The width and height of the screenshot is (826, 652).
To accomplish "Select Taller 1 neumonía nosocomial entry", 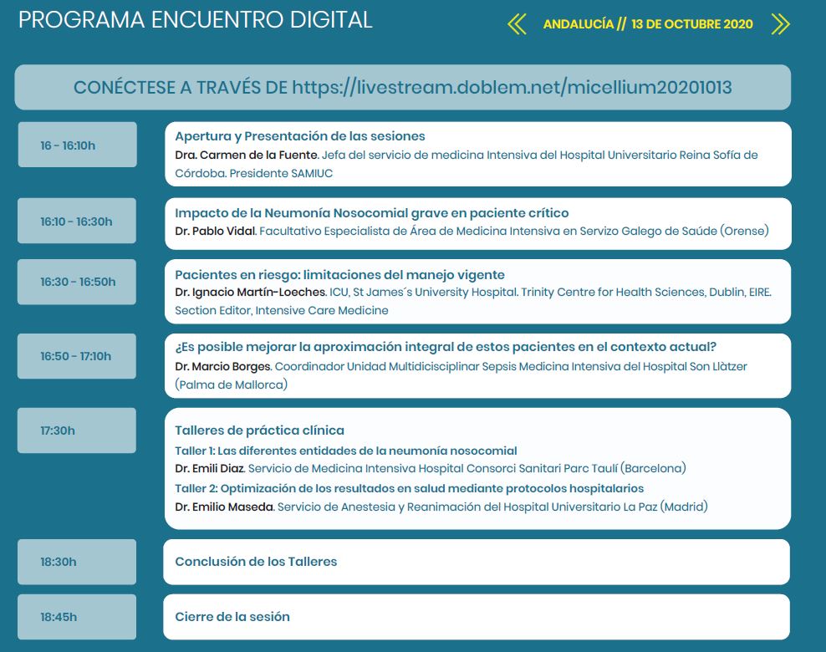I will click(345, 451).
